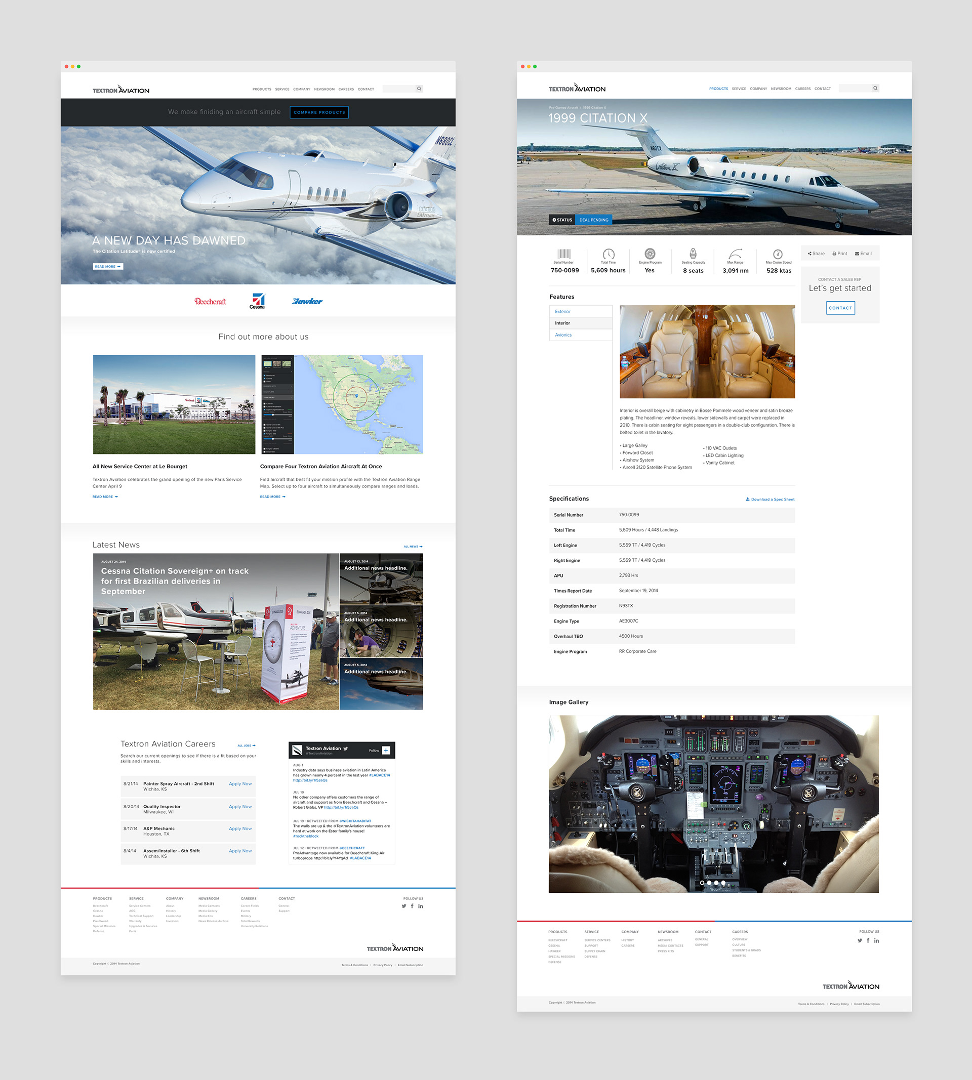Click Terms & Conditions in homepage footer
This screenshot has width=972, height=1080.
pyautogui.click(x=354, y=965)
